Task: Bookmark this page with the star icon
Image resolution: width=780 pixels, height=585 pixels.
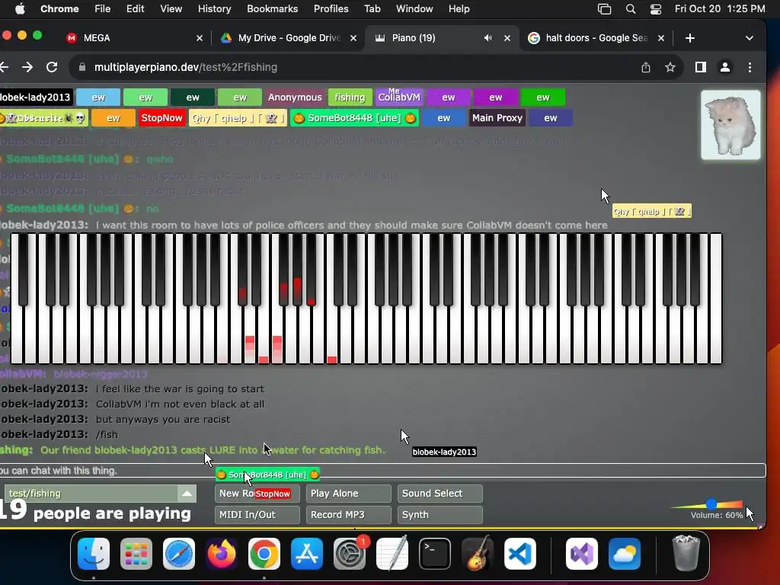Action: point(670,67)
